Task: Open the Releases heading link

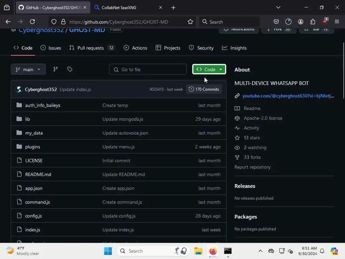Action: click(x=245, y=186)
